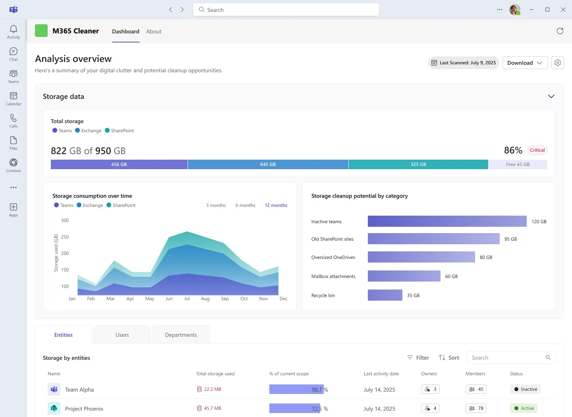
Task: Toggle Teams legend in consumption chart
Action: click(64, 205)
